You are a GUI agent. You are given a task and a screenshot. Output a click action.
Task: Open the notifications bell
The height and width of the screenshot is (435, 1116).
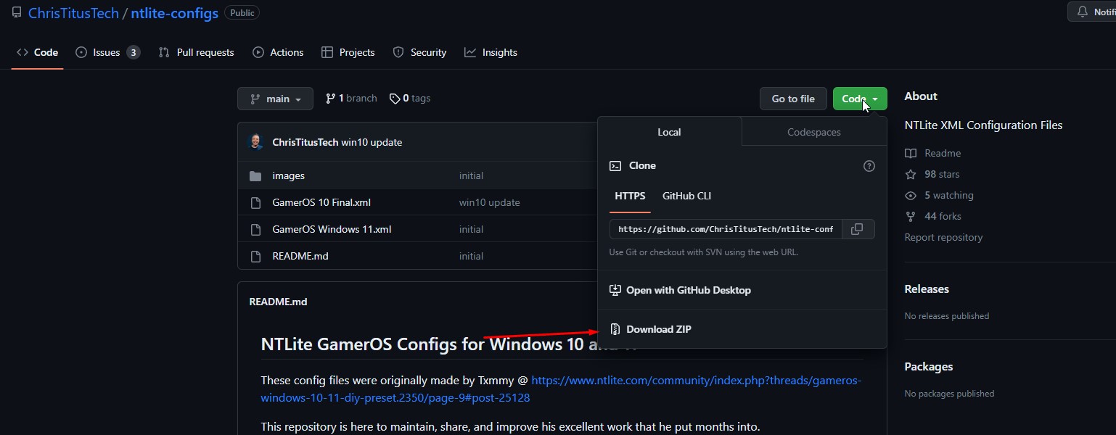pyautogui.click(x=1082, y=12)
